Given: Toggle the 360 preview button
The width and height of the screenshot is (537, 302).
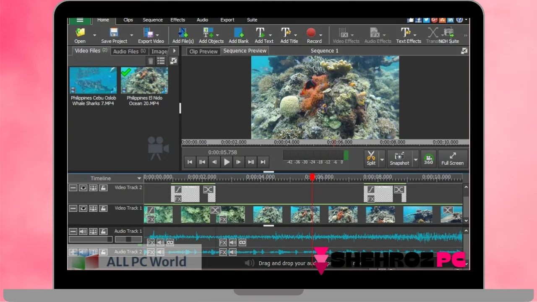Looking at the screenshot, I should coord(428,159).
